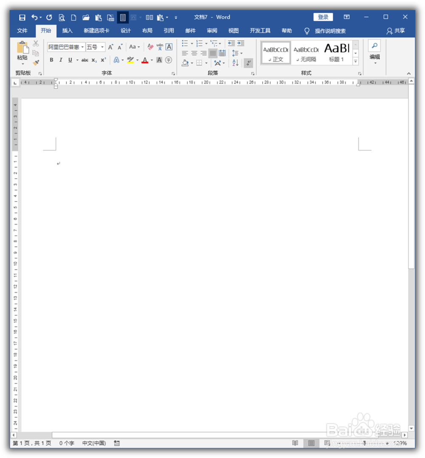Click Decrease Indent in paragraph group
Image resolution: width=425 pixels, height=458 pixels.
point(232,43)
